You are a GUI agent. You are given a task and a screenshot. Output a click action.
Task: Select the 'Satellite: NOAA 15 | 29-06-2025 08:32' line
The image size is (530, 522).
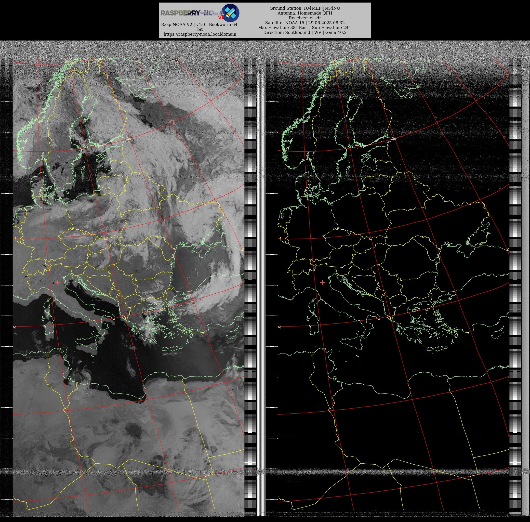(x=305, y=23)
